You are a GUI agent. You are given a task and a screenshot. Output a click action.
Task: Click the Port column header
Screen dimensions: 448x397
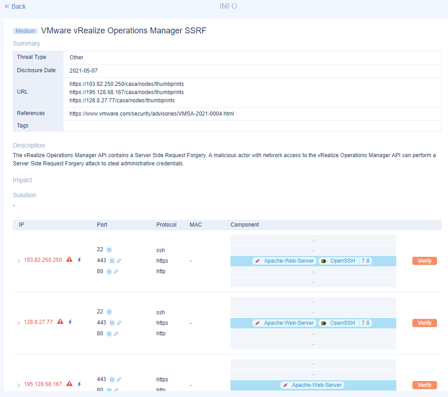pos(102,225)
